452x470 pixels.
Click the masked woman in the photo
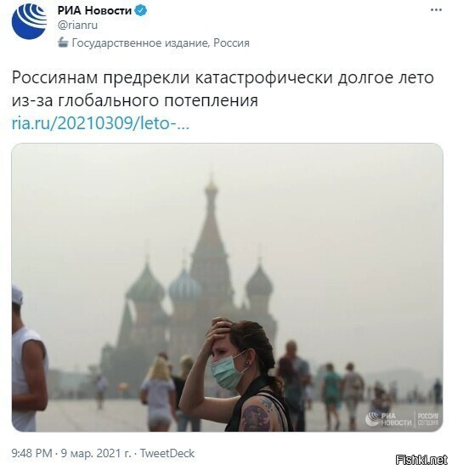[x=237, y=375]
